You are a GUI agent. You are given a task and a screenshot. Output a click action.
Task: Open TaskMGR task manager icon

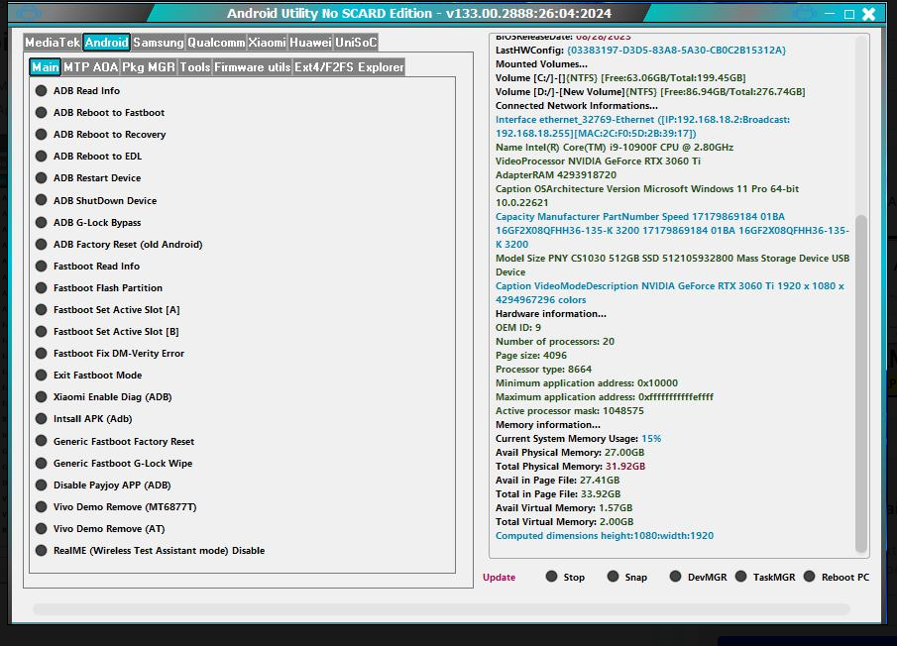point(741,577)
